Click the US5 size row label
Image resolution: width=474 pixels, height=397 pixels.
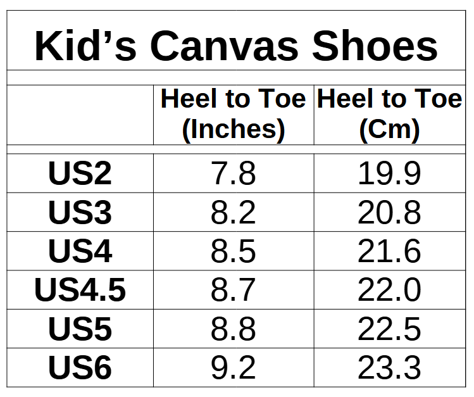80,329
